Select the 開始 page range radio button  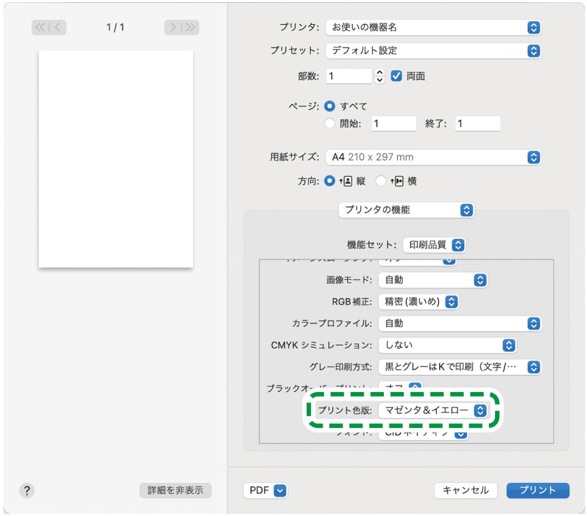[x=331, y=122]
